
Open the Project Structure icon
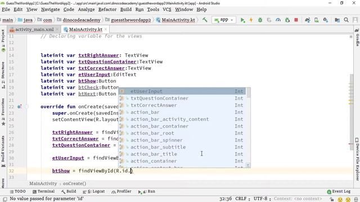coord(337,20)
